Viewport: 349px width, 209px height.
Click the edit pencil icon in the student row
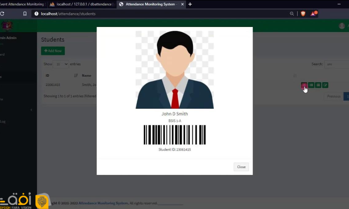click(325, 85)
